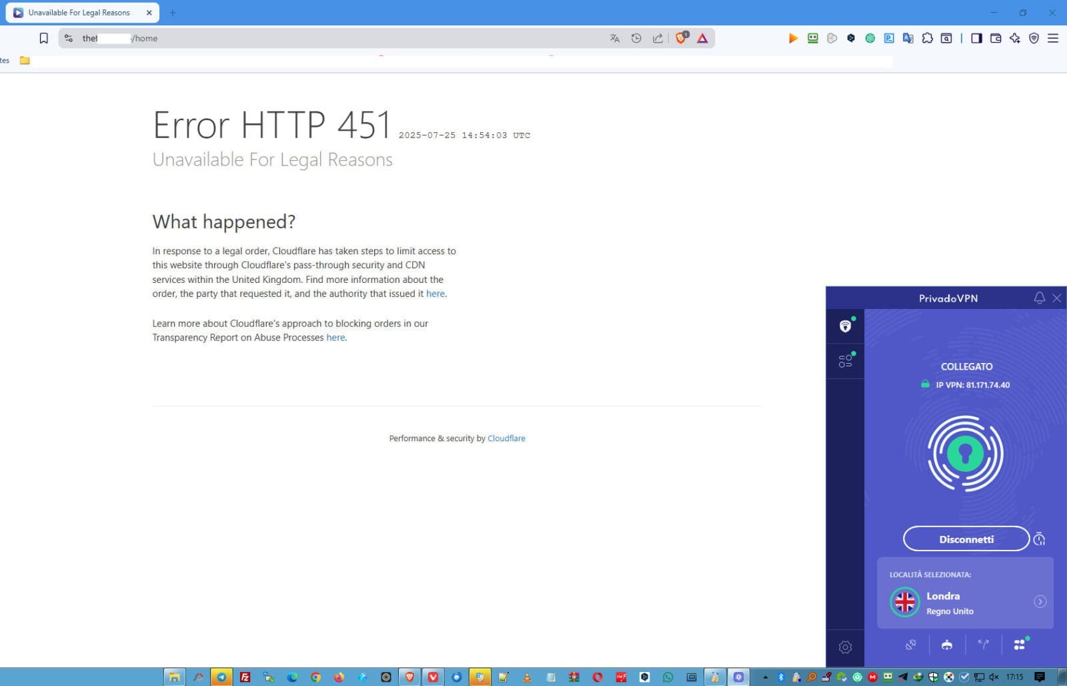Viewport: 1067px width, 686px height.
Task: Open the router icon in PrivadoVPN footer
Action: tap(947, 644)
